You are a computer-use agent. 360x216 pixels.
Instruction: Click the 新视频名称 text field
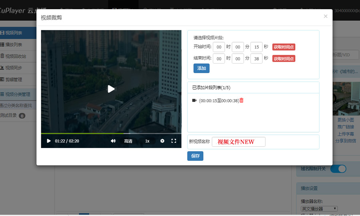(238, 142)
